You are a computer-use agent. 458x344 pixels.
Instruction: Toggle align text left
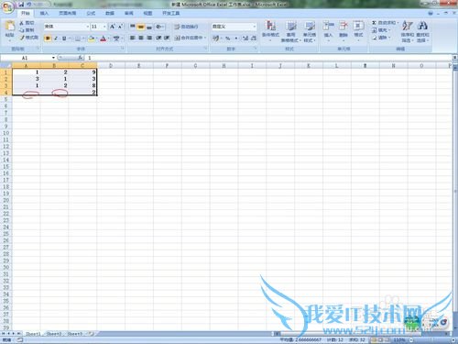133,38
